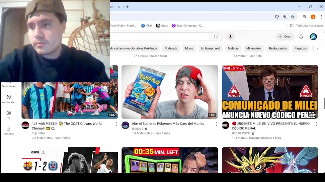The image size is (325, 182).
Task: Open the ideas bookmark
Action: [162, 26]
